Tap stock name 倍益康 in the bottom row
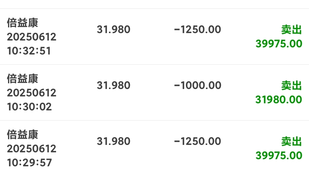Viewport: 309px width, 176px height. pos(23,135)
